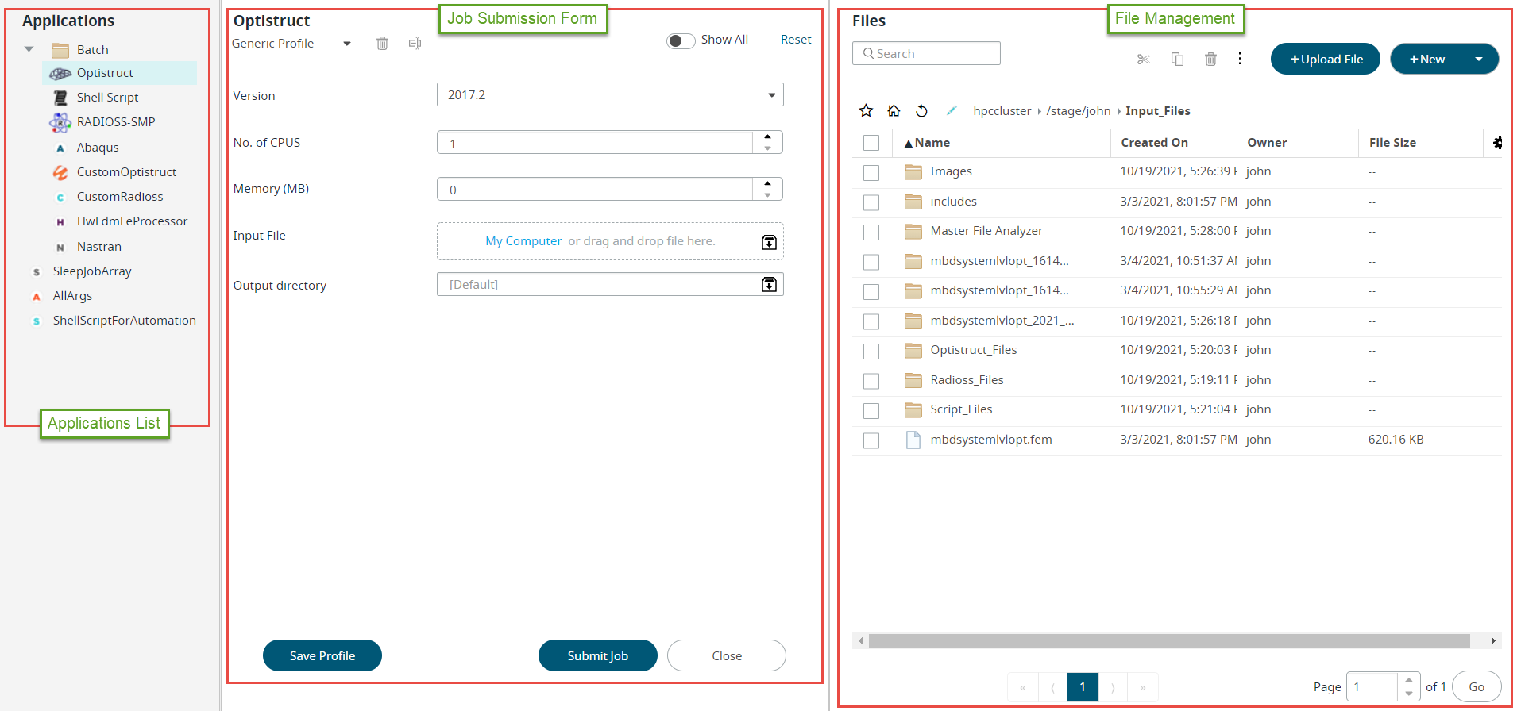Click the Optistruct_Files folder icon
1521x711 pixels.
point(913,350)
